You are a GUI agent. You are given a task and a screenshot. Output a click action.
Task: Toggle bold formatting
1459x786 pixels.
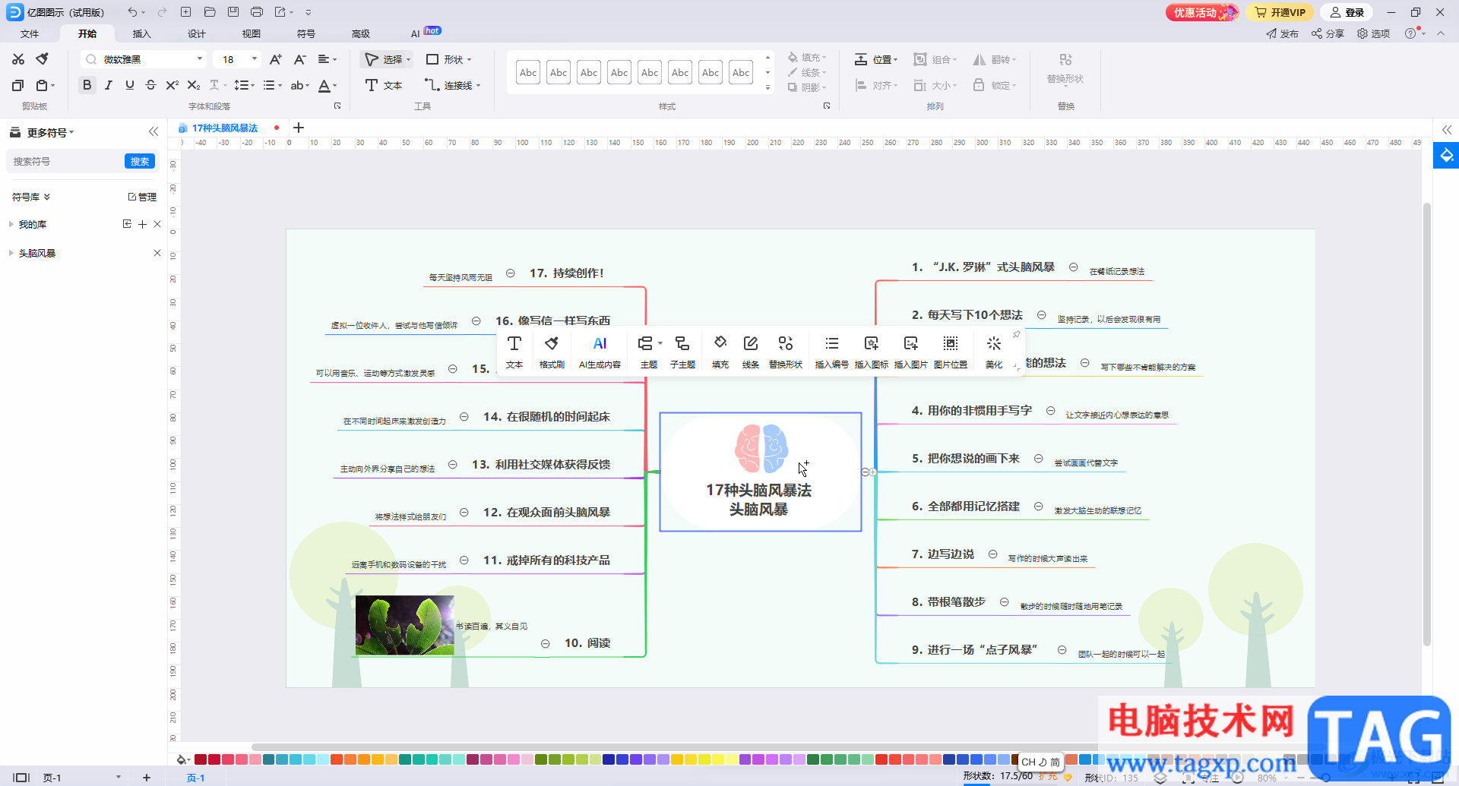[x=87, y=85]
